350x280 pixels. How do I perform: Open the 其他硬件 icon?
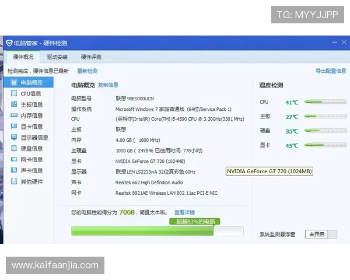coord(14,181)
